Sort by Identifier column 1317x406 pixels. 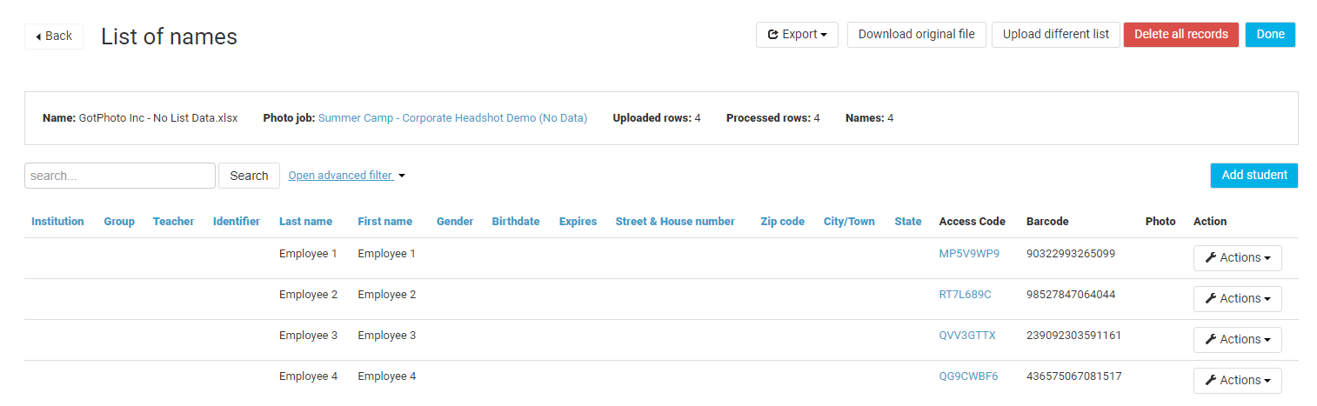[x=237, y=222]
